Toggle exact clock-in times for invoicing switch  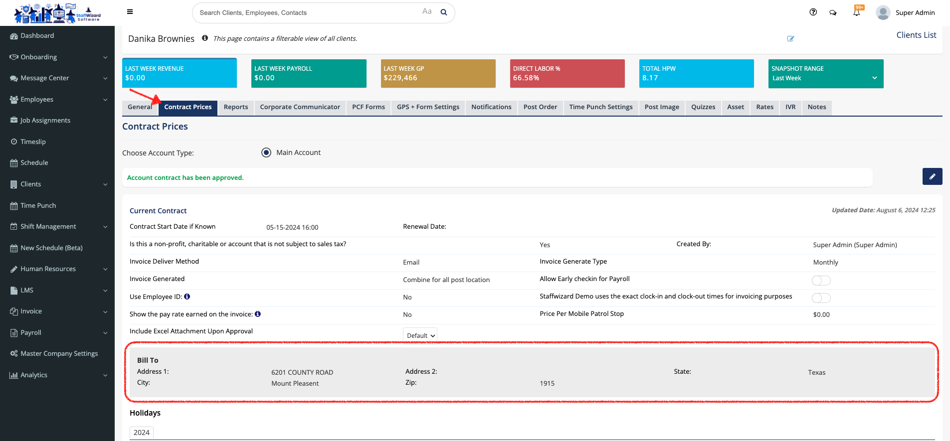click(821, 297)
